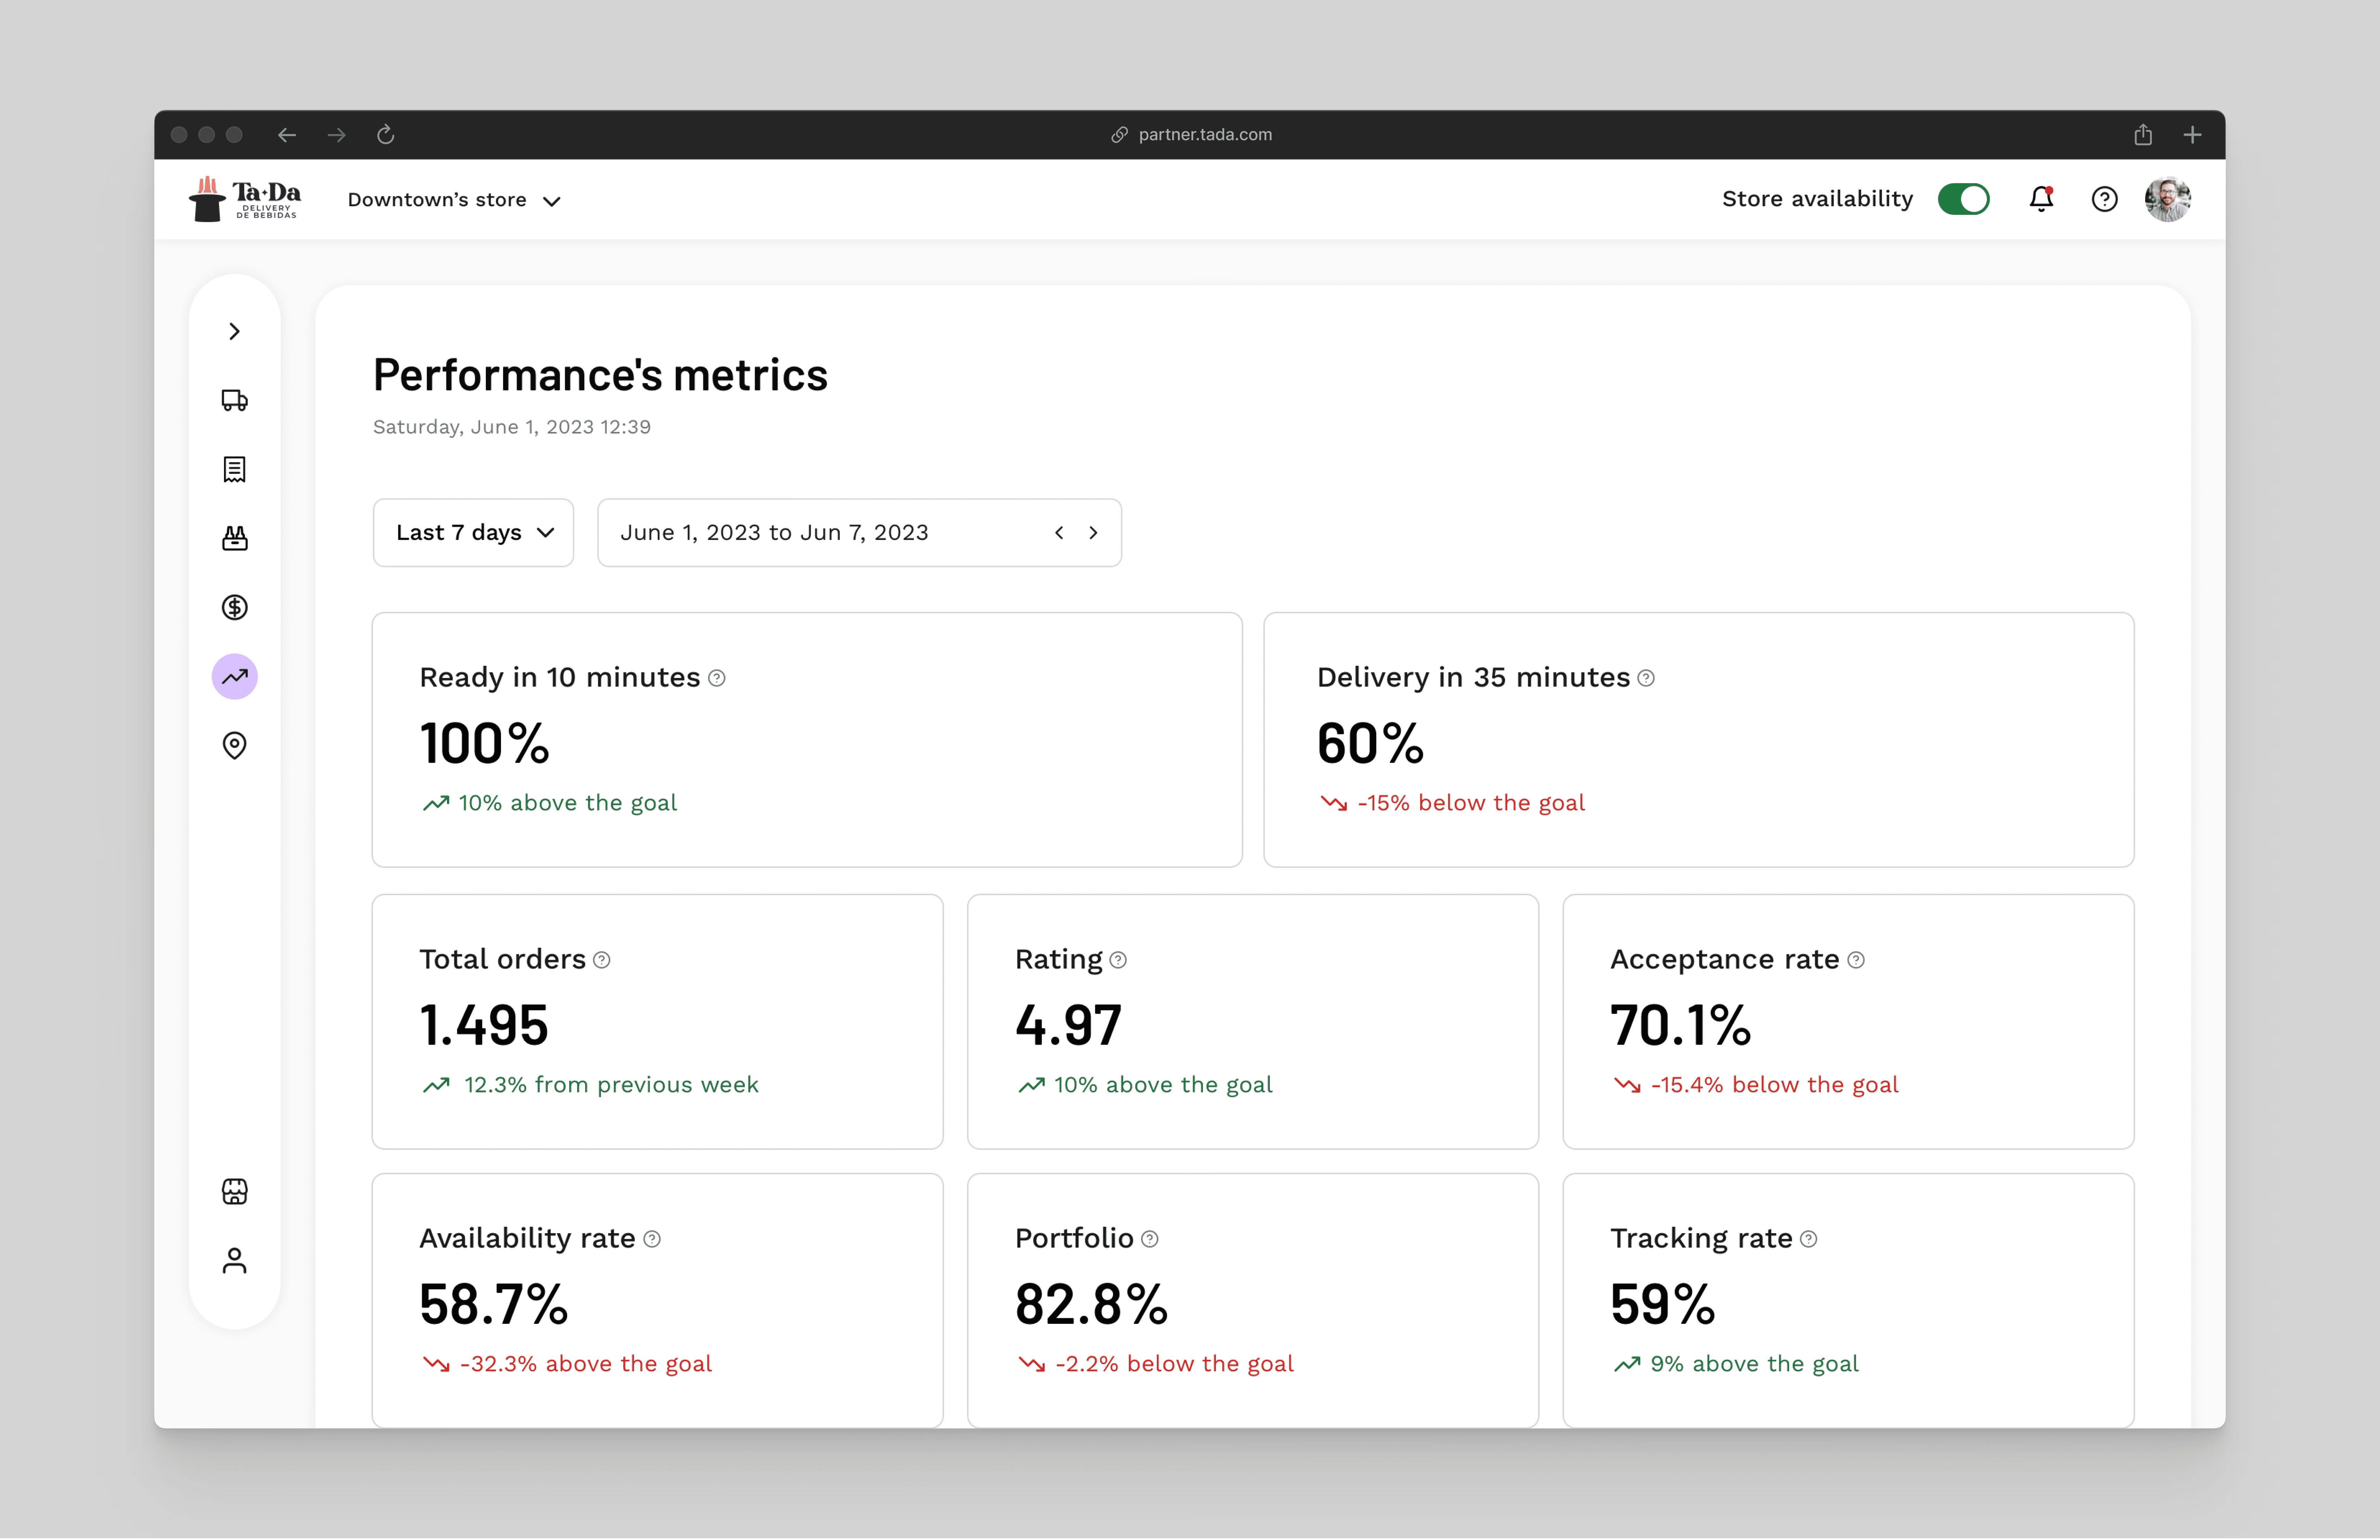Go to previous date range arrow

tap(1059, 533)
